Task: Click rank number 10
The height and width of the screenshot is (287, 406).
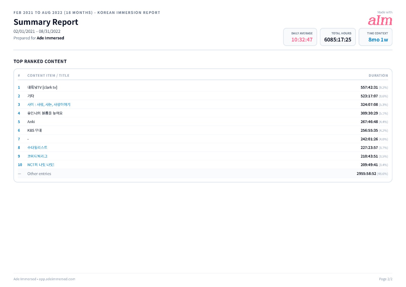Action: click(x=20, y=165)
